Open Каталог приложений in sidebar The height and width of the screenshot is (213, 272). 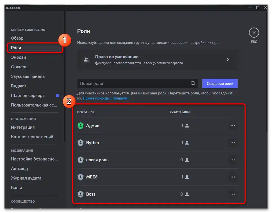[32, 137]
